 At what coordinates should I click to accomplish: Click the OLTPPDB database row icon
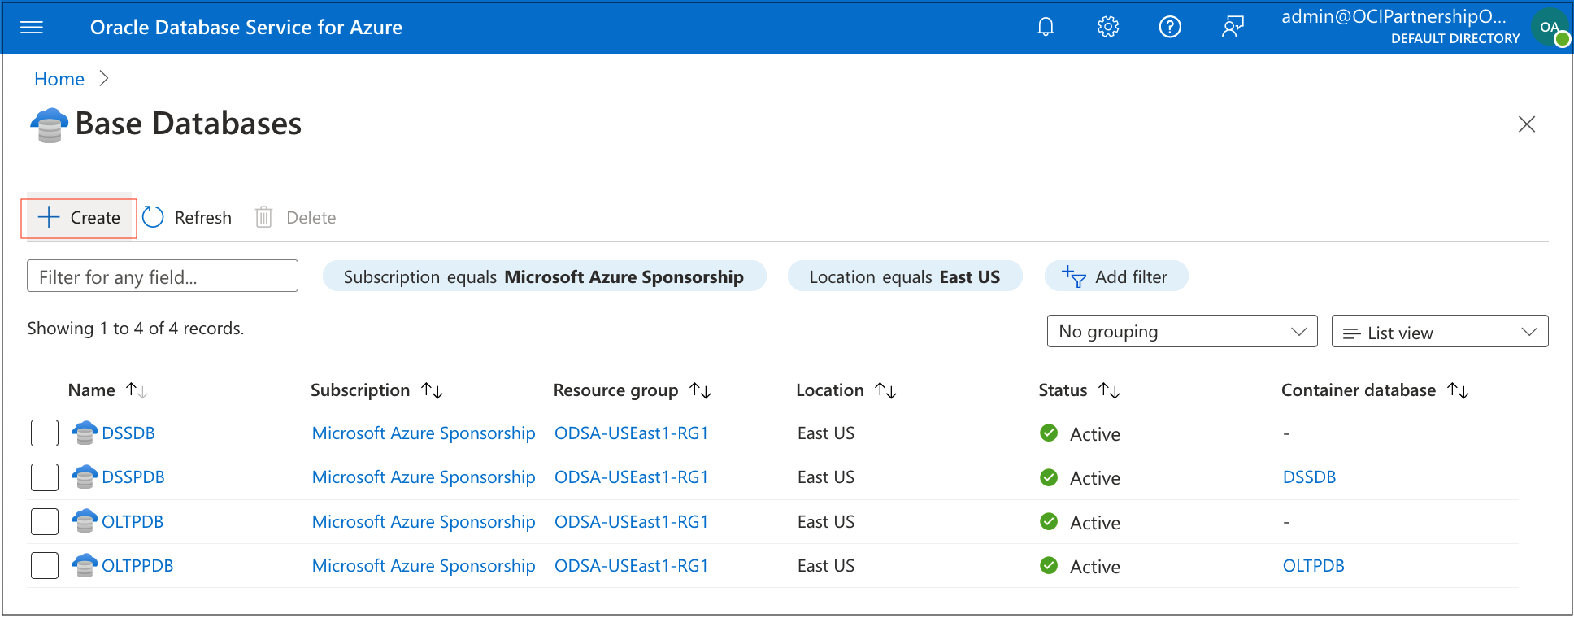[x=85, y=565]
